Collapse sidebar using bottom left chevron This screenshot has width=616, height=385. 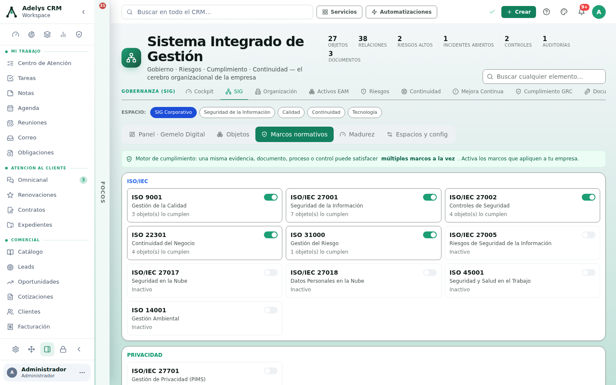[x=79, y=349]
